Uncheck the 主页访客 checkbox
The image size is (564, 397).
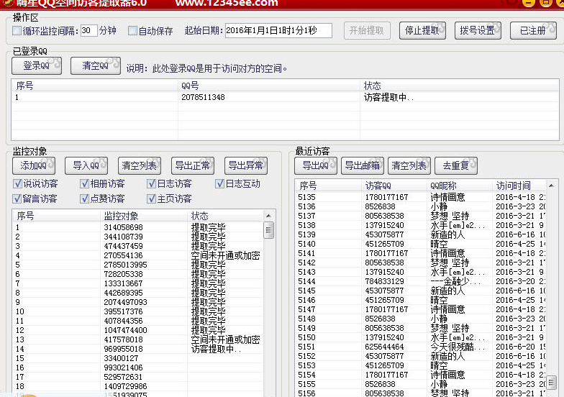pos(151,198)
